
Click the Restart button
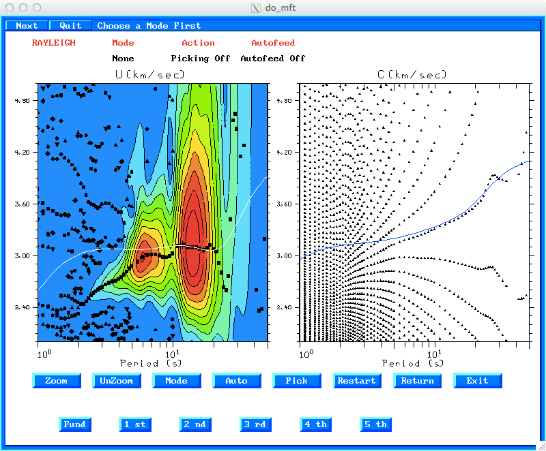pos(357,381)
